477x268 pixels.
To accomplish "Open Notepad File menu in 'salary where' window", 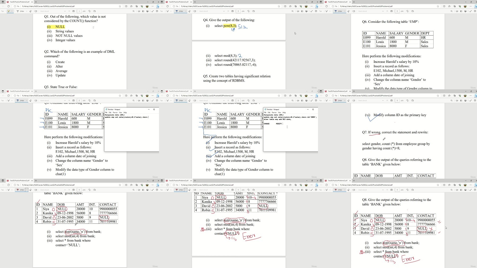I will [106, 112].
